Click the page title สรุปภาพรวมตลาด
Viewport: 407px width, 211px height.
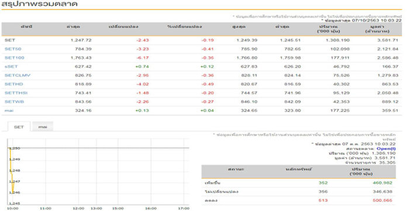[39, 4]
